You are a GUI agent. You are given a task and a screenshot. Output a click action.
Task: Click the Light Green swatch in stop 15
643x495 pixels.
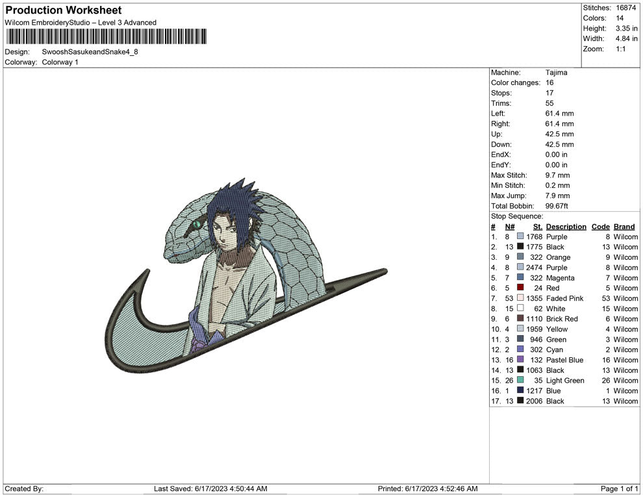pos(520,380)
